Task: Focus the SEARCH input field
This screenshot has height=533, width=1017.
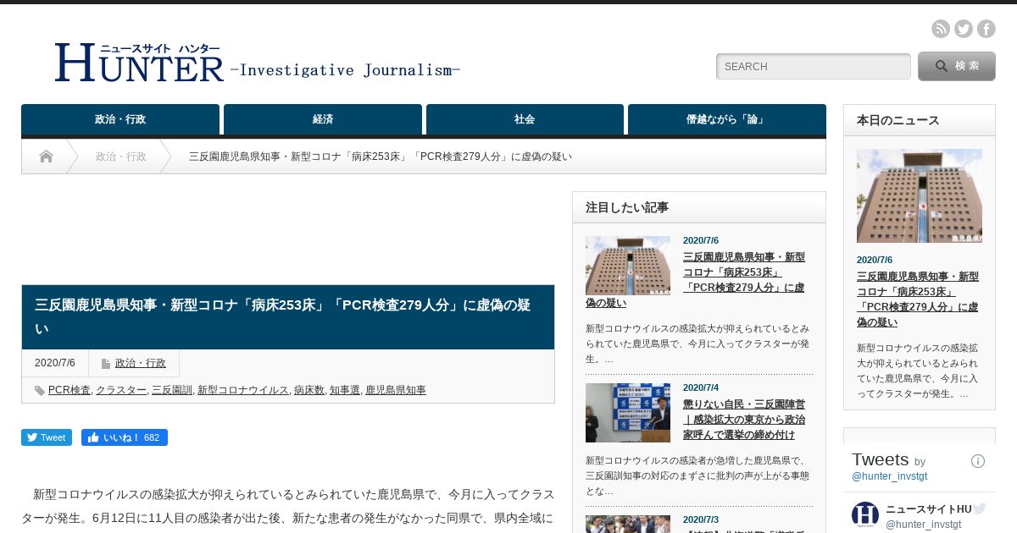Action: pos(814,67)
